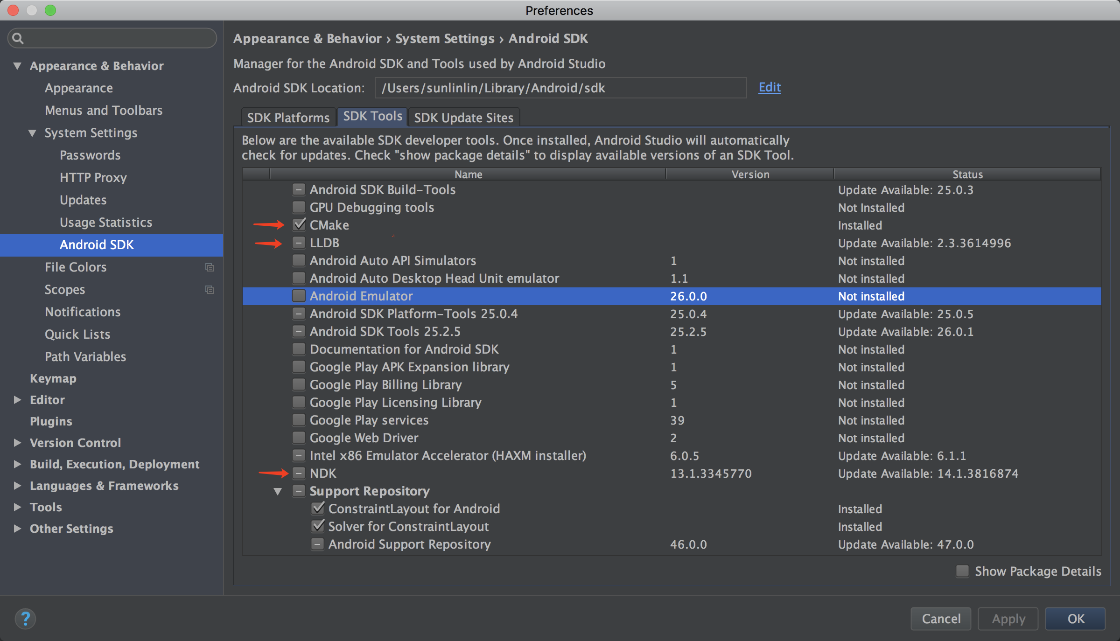Sort by the Name column header

[x=468, y=174]
